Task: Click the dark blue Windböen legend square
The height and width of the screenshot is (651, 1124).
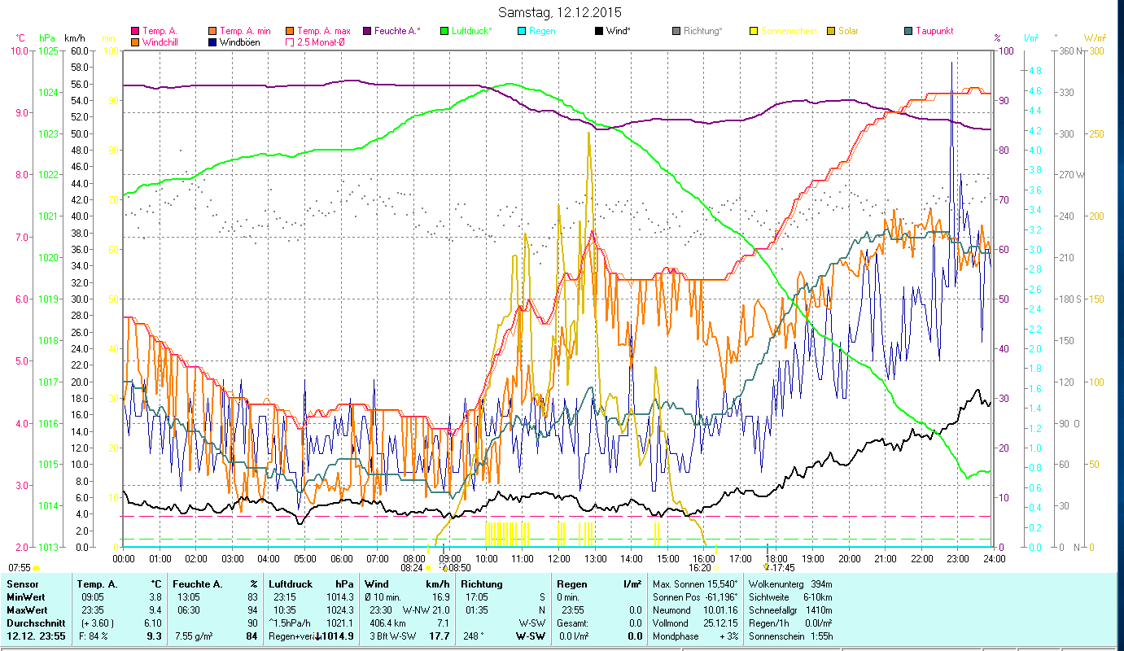Action: 213,42
